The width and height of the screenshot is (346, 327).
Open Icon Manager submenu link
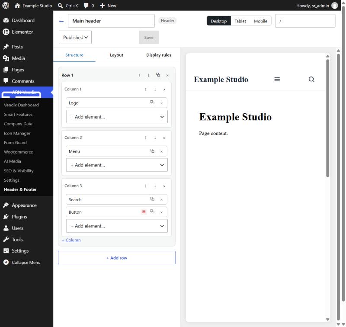coord(17,133)
